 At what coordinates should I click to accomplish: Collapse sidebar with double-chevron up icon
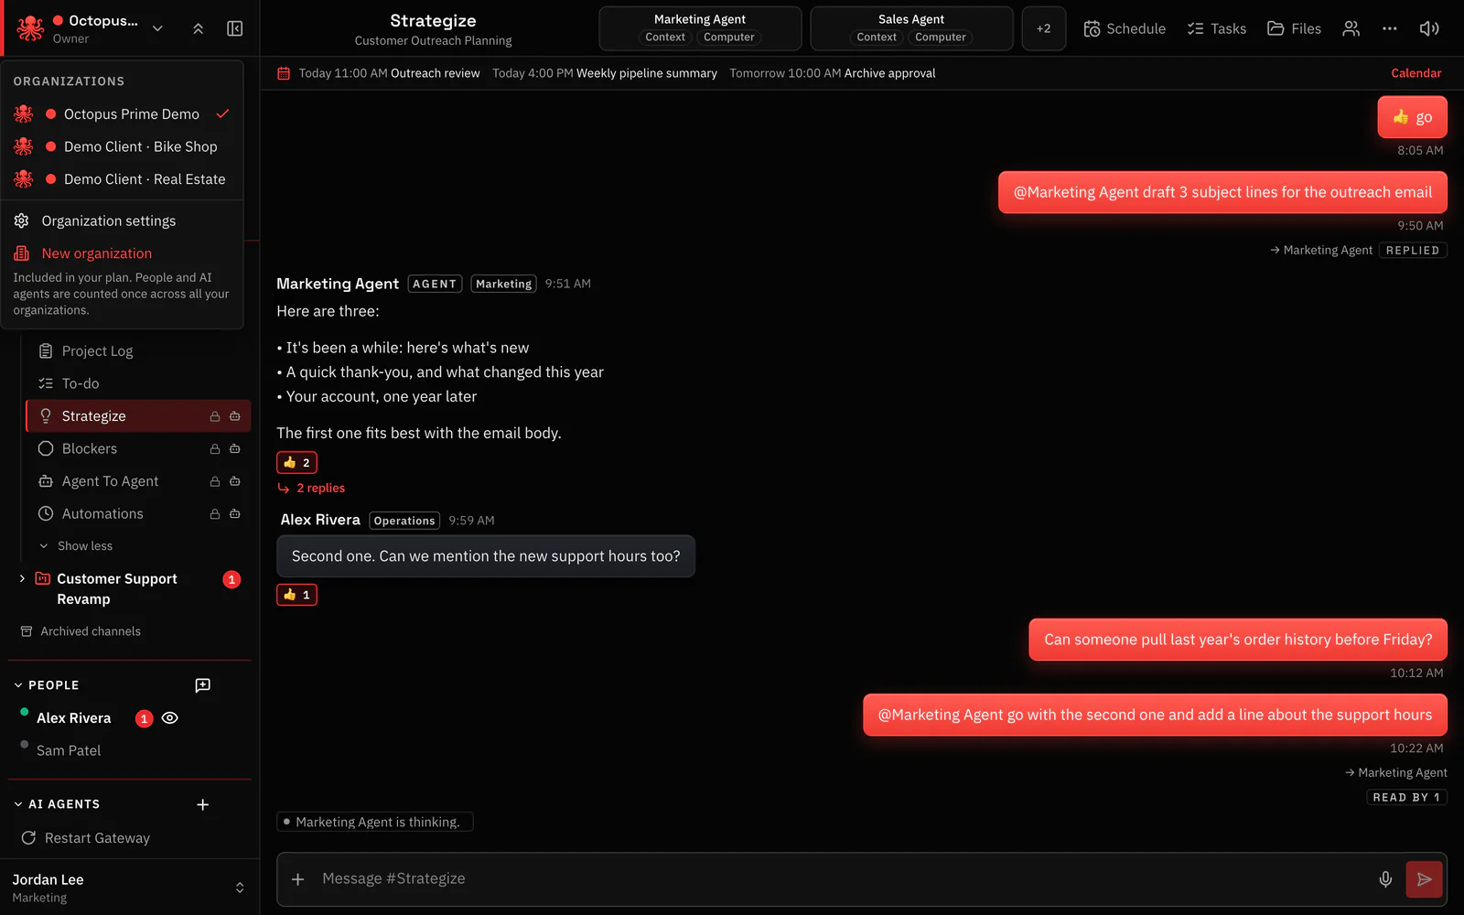198,28
